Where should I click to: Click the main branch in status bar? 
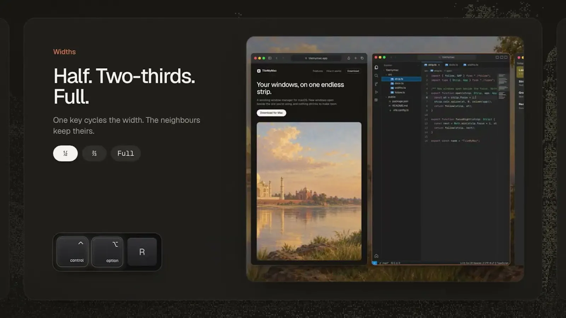pos(385,263)
